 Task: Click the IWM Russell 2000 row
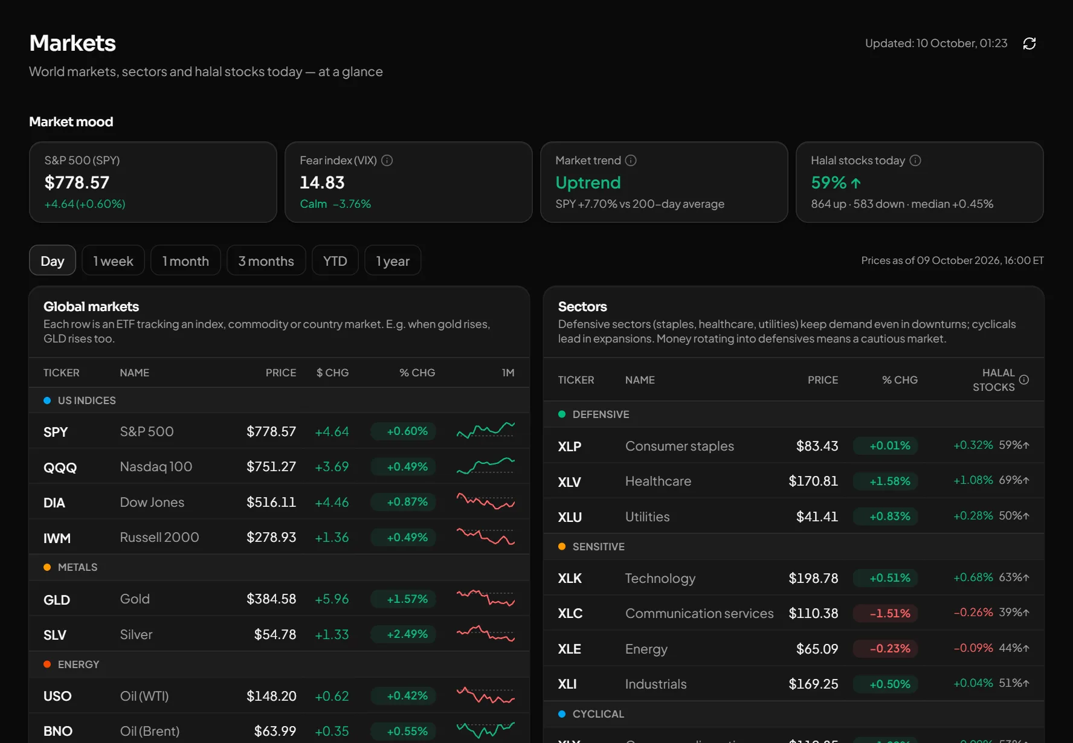point(279,537)
